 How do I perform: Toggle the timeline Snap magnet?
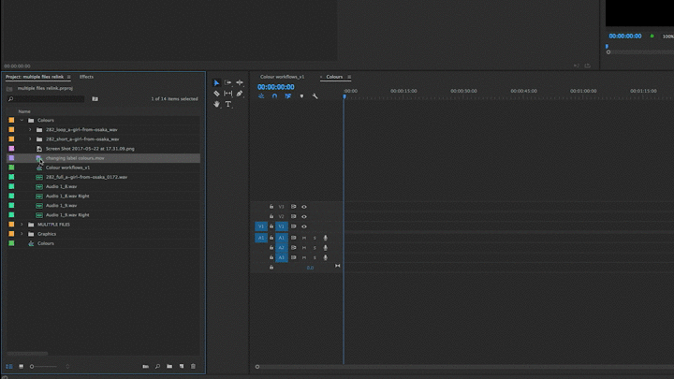pos(274,96)
